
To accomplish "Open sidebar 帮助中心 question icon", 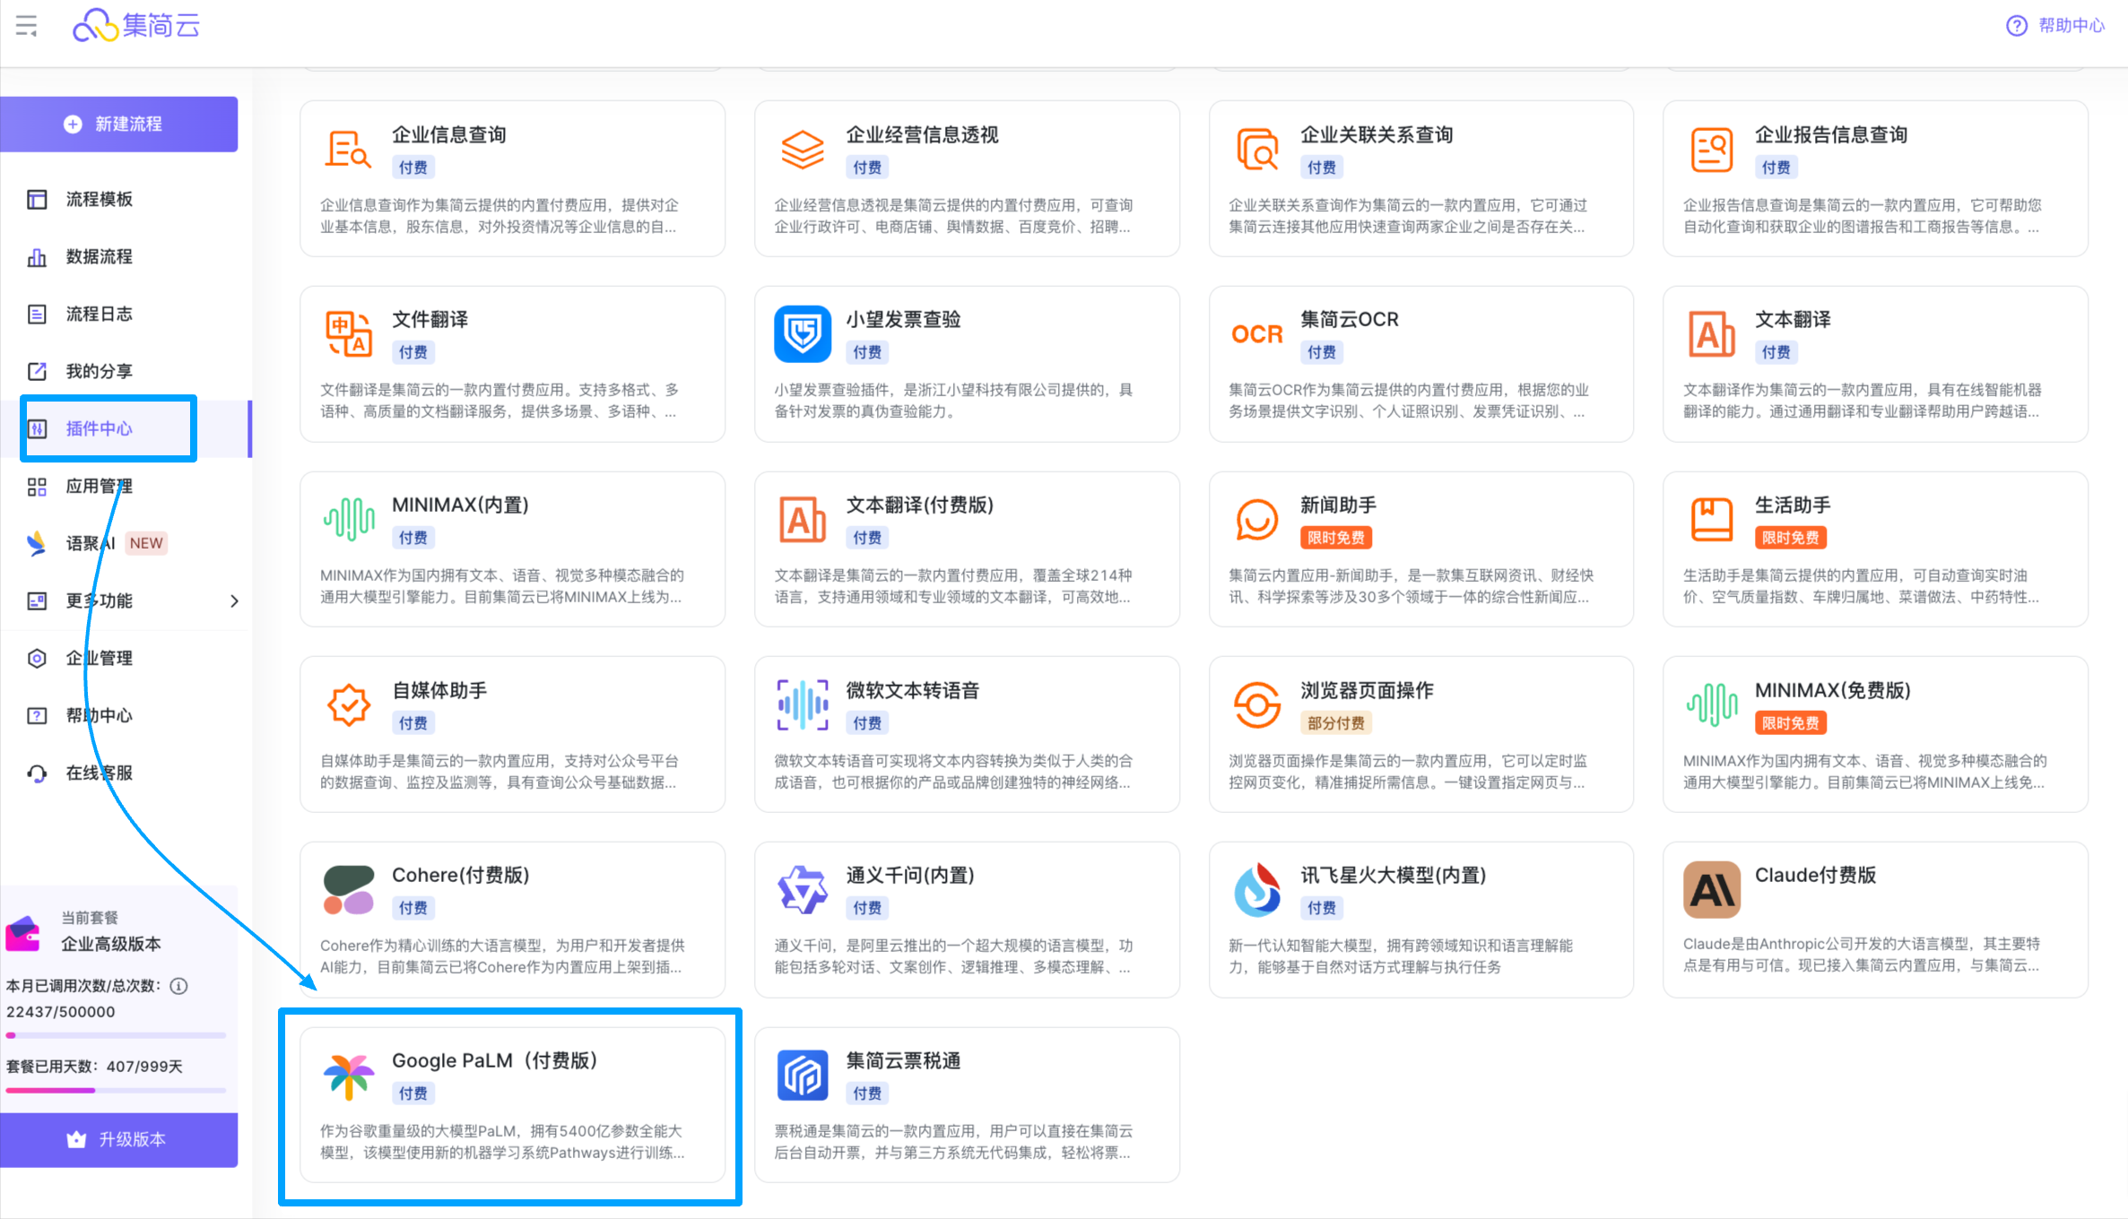I will 37,715.
